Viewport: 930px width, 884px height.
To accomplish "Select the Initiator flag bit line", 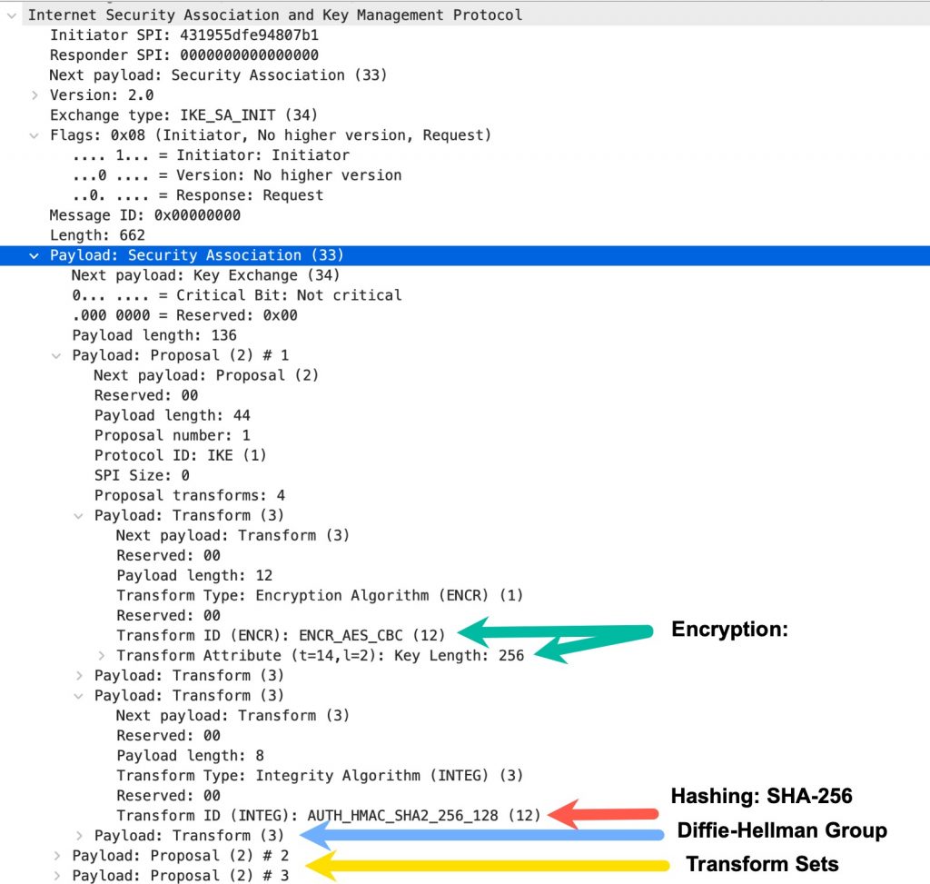I will click(x=209, y=154).
